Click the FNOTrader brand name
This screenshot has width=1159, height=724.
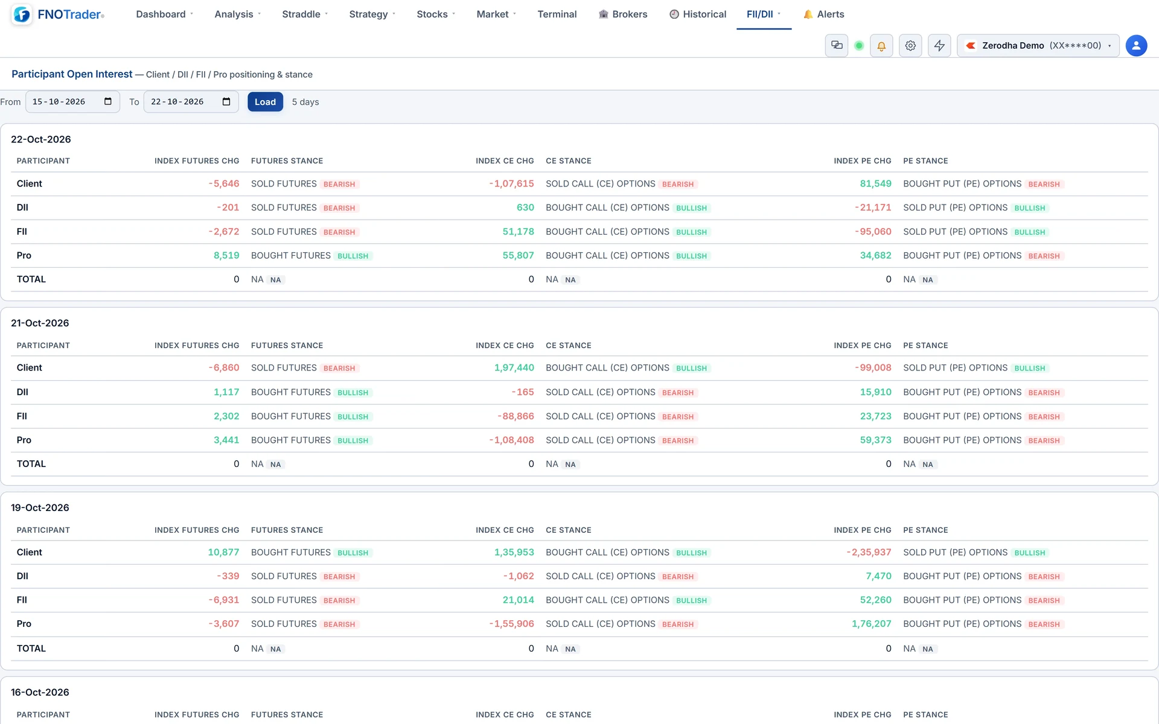coord(71,14)
